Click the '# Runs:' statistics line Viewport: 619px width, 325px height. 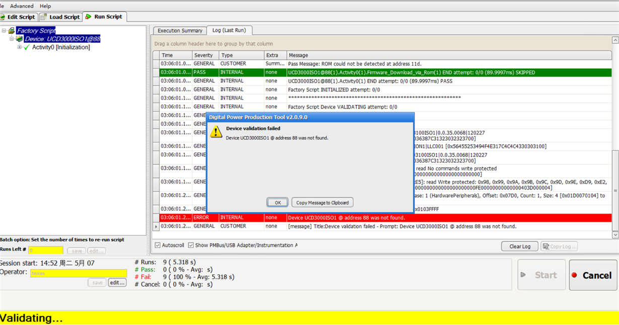165,262
